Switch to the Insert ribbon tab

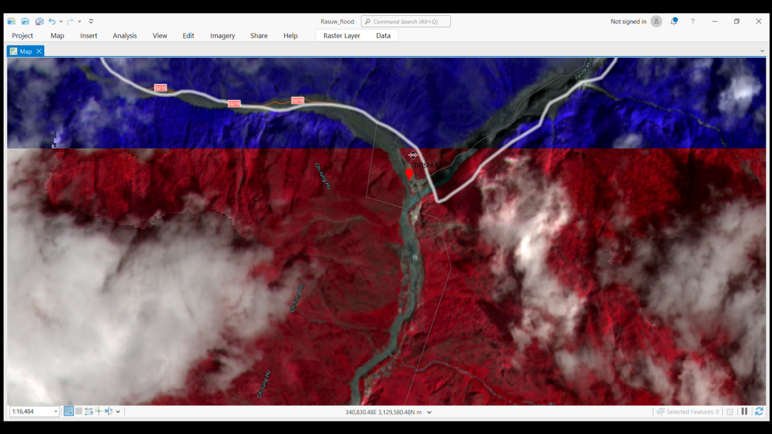[89, 35]
